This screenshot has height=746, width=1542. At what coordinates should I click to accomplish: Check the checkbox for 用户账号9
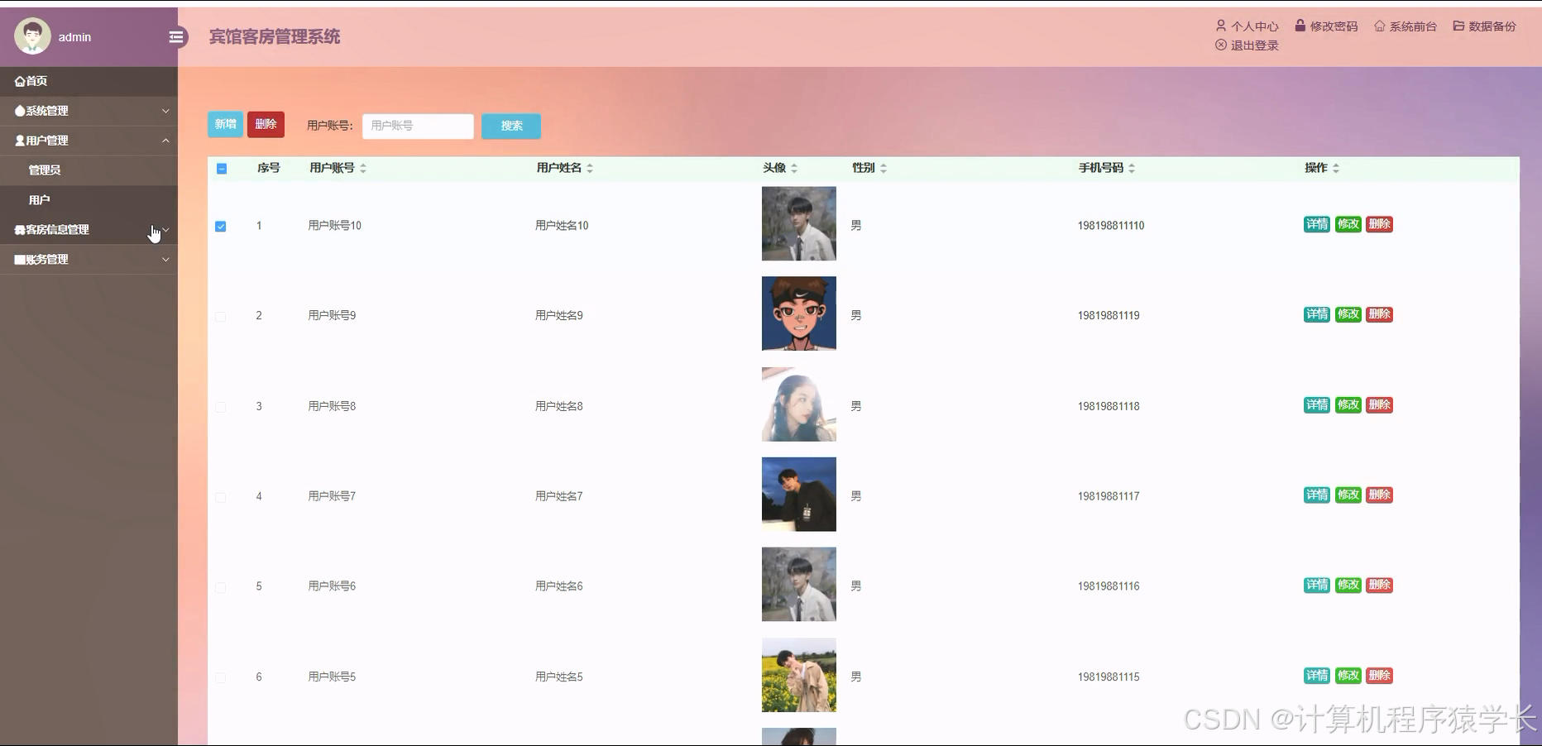tap(221, 315)
